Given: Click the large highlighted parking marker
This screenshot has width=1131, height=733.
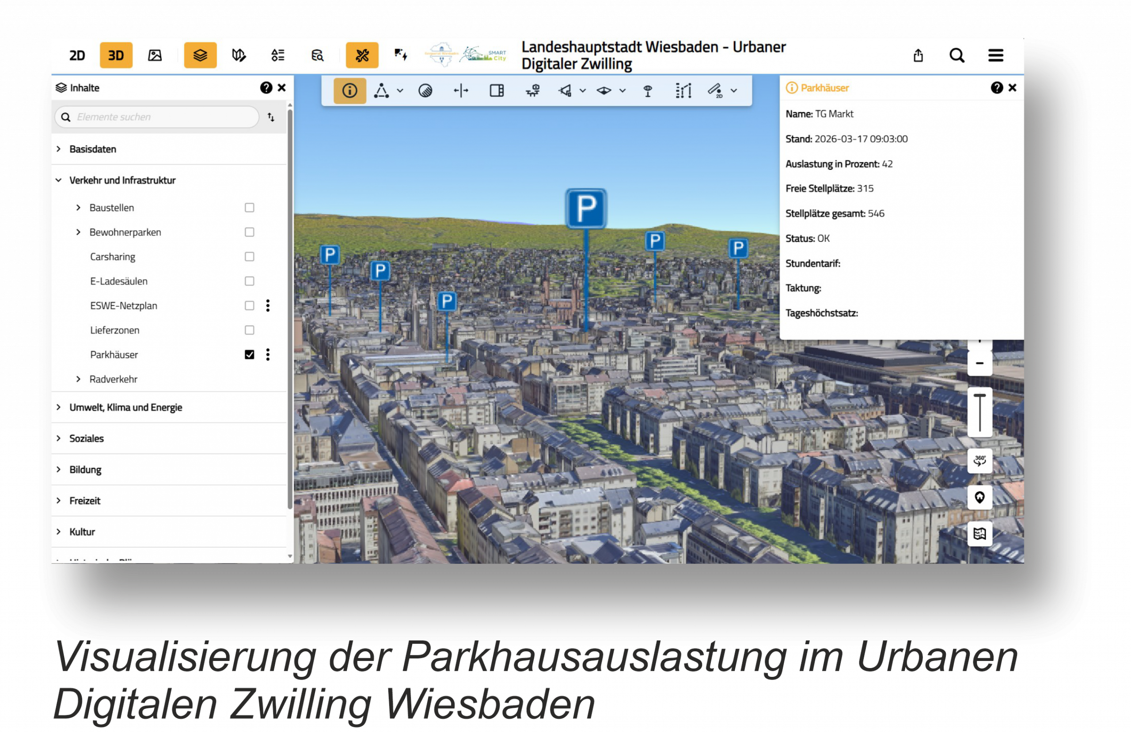Looking at the screenshot, I should (x=585, y=208).
